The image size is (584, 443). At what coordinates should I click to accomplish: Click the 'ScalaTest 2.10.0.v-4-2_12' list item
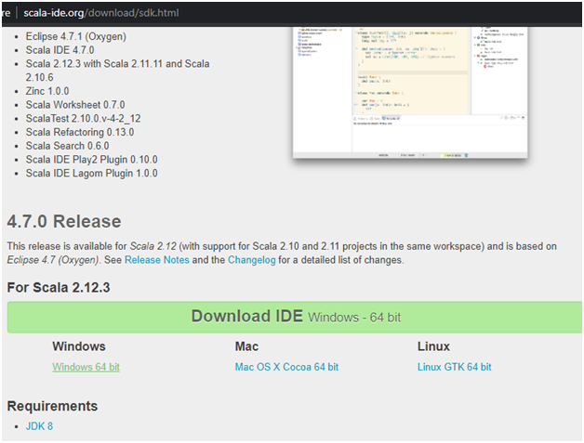point(83,119)
